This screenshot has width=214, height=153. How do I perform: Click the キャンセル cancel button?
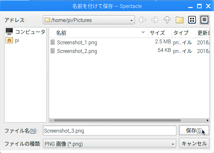(194, 143)
